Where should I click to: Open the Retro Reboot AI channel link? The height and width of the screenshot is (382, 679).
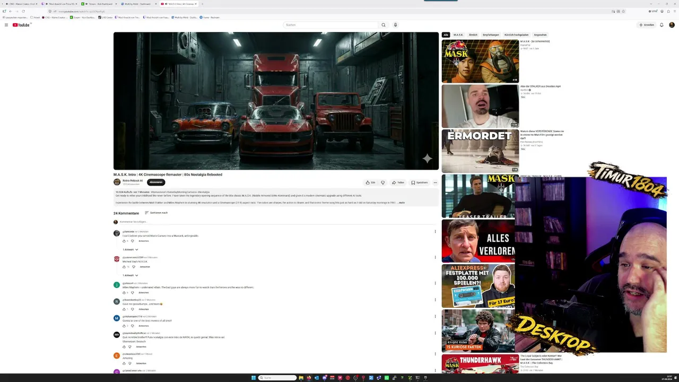pyautogui.click(x=133, y=180)
